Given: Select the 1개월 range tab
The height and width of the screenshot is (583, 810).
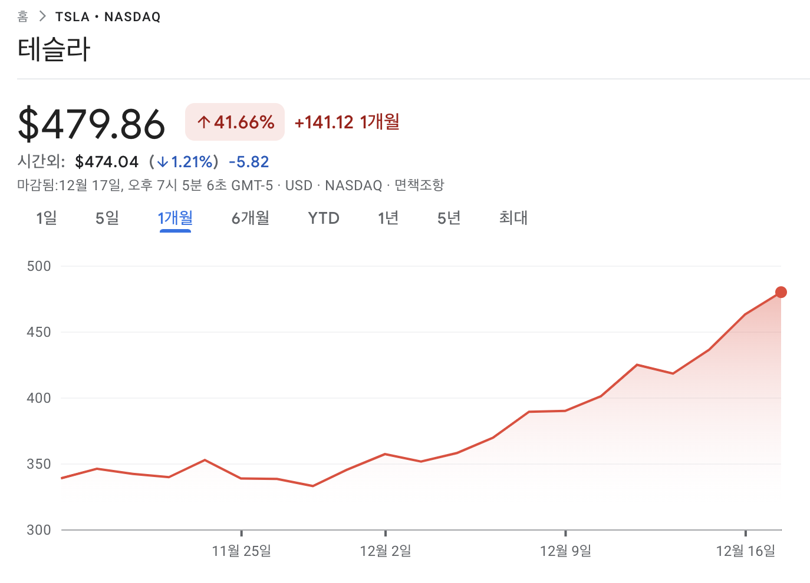Looking at the screenshot, I should [175, 218].
